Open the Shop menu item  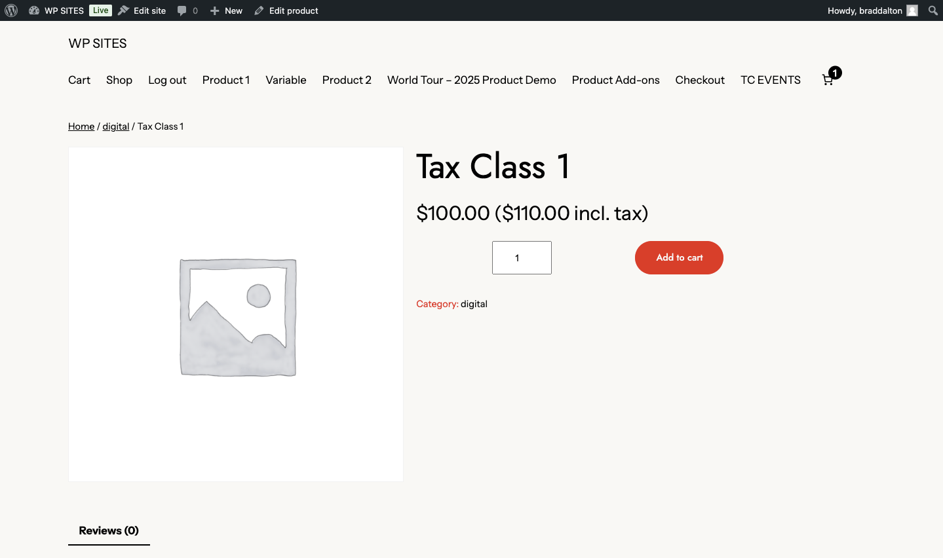[119, 80]
